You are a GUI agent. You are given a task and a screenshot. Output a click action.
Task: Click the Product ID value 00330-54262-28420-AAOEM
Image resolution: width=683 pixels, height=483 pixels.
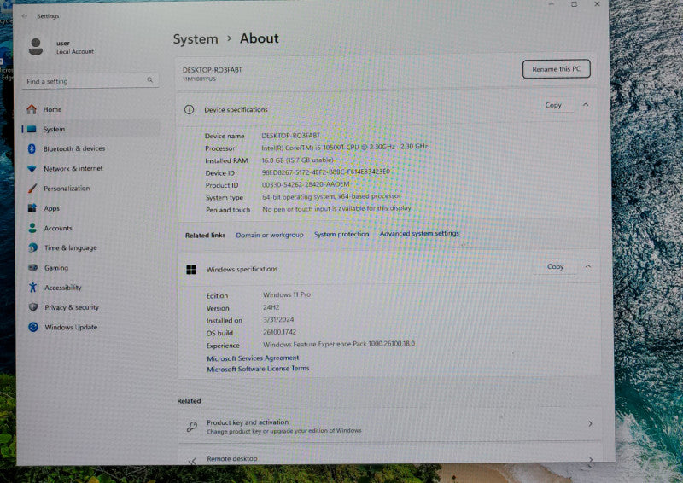click(306, 184)
